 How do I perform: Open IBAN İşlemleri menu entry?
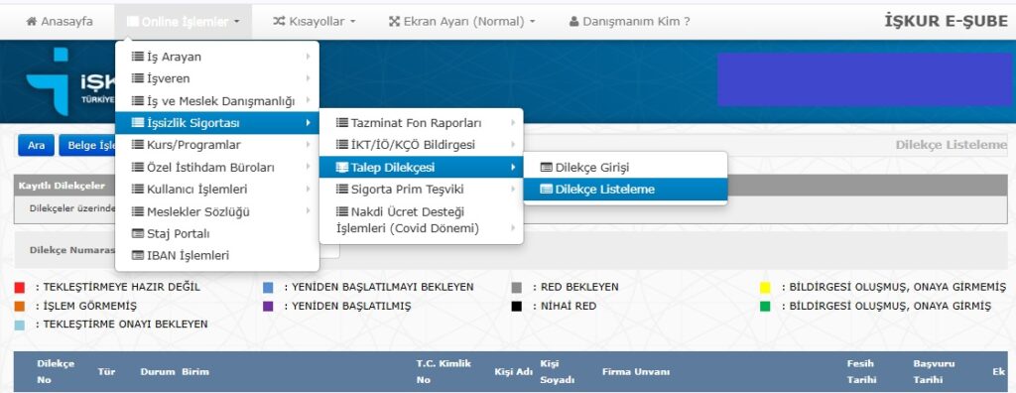(x=217, y=255)
